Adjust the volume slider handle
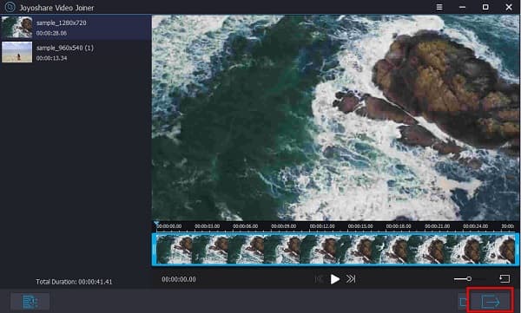Viewport: 521px width, 313px height. (x=469, y=278)
